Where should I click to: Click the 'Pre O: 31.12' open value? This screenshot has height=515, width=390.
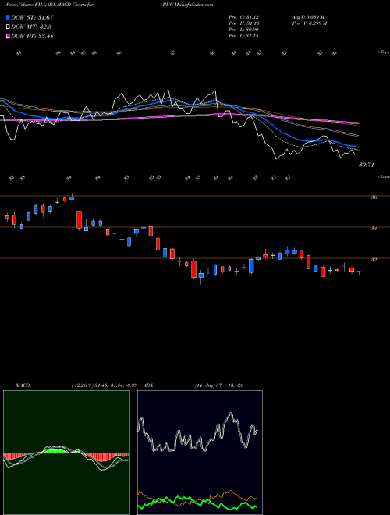point(244,16)
